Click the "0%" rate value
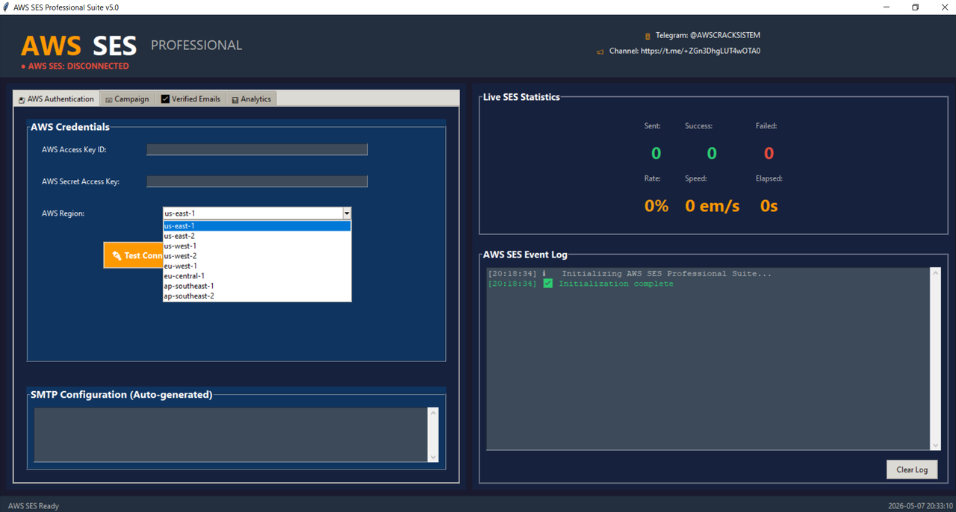This screenshot has height=512, width=956. (x=657, y=206)
